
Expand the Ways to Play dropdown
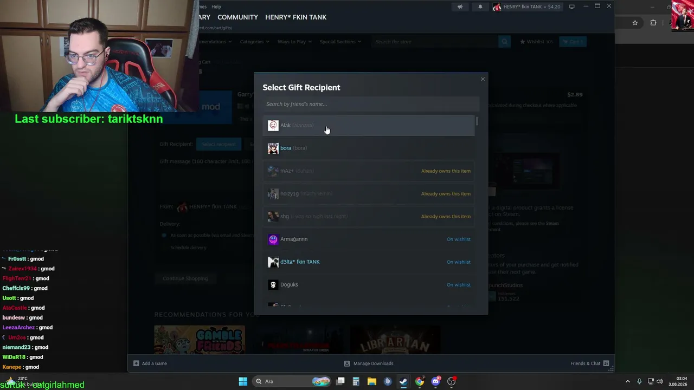[x=294, y=42]
